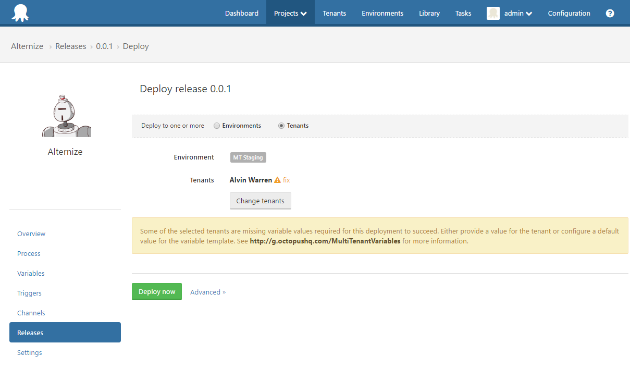This screenshot has width=630, height=368.
Task: Click the warning triangle next to Alvin Warren
Action: click(276, 179)
